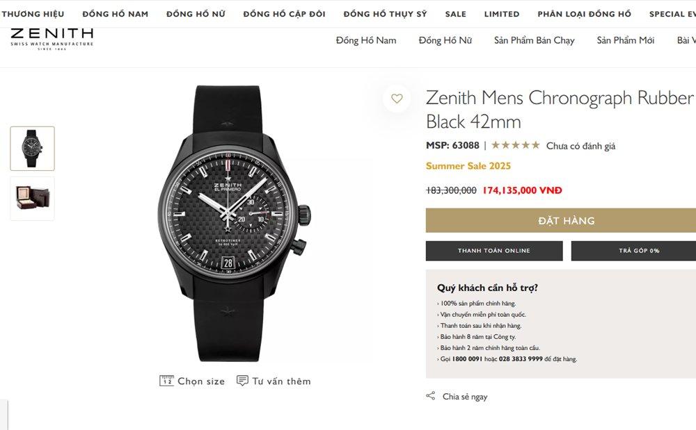Open the THƯƠNG HIỆU menu
Image resolution: width=696 pixels, height=430 pixels.
click(33, 14)
